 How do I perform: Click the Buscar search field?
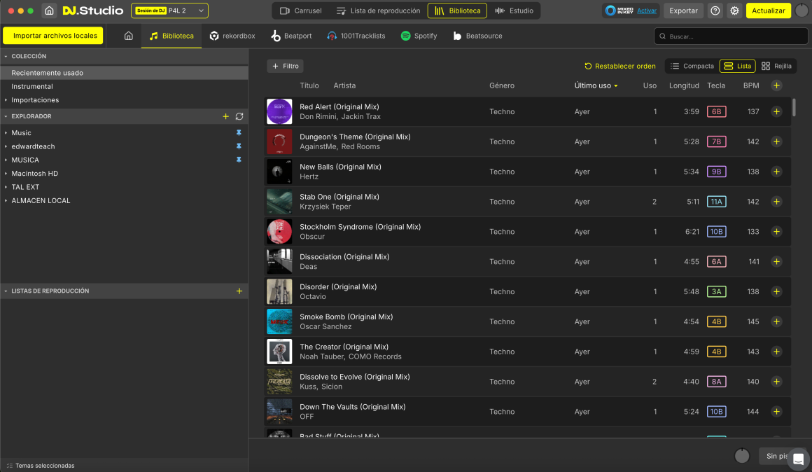(731, 36)
